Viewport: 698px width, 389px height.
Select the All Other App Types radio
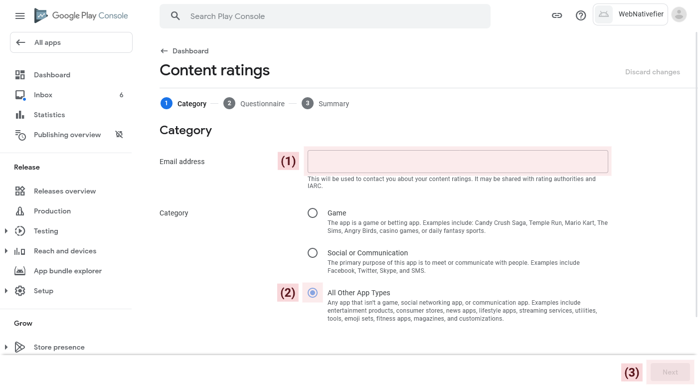[x=313, y=293]
